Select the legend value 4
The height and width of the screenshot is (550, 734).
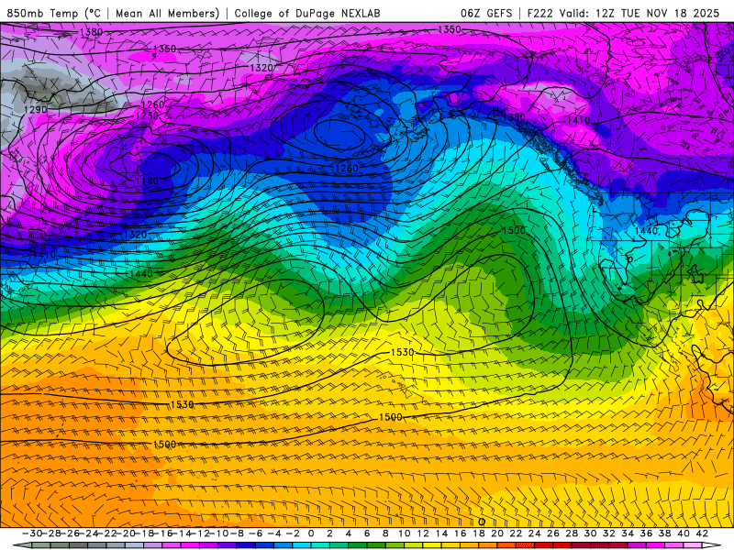pos(349,533)
